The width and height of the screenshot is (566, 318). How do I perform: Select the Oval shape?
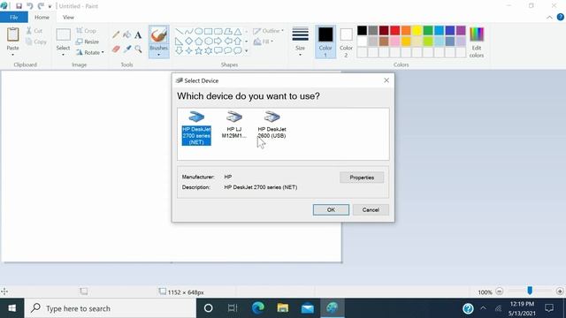(198, 32)
